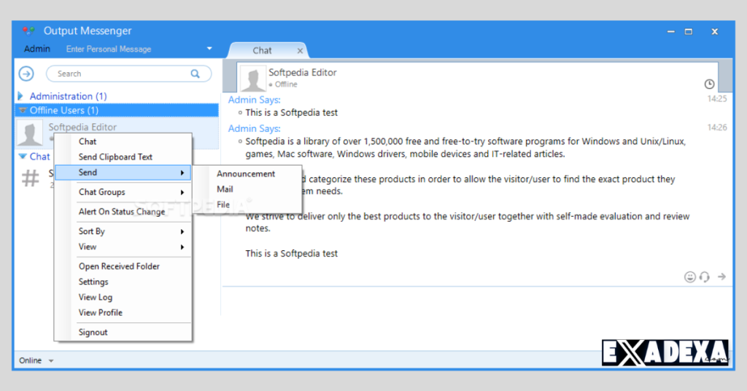Open personal message dropdown arrow
Screen dimensions: 747x391
pos(209,49)
